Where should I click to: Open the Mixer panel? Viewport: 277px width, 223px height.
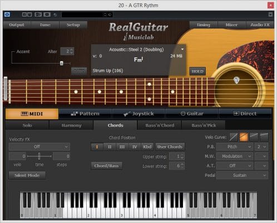click(231, 25)
